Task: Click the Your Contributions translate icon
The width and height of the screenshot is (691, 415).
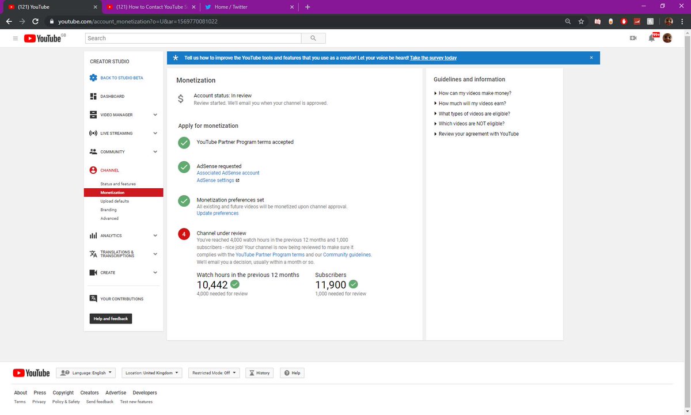Action: click(93, 299)
